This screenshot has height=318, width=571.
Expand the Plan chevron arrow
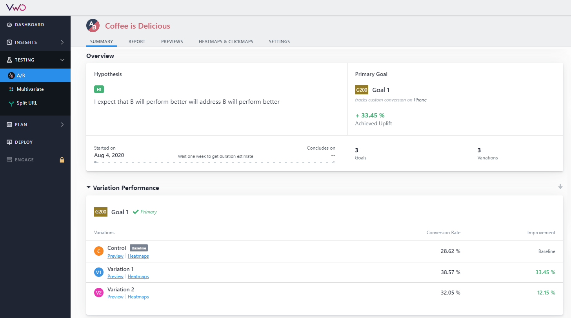62,125
